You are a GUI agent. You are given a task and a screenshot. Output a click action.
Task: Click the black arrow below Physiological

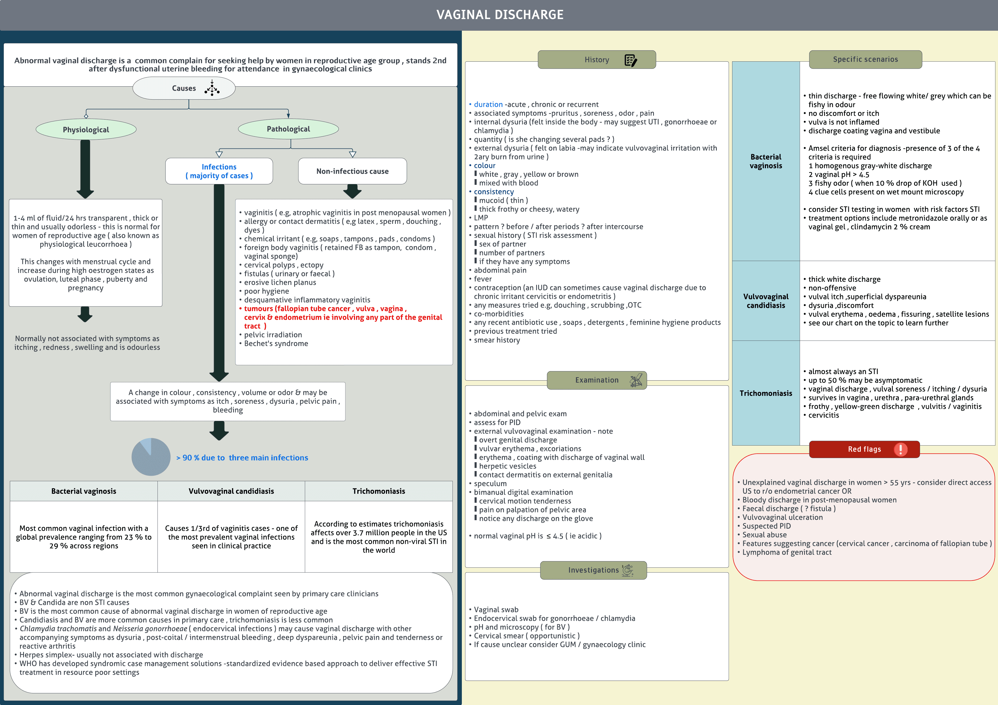coord(85,169)
